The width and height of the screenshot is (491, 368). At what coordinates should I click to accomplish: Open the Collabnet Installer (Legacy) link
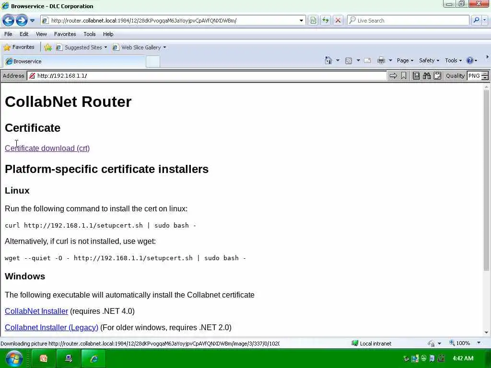(x=52, y=327)
